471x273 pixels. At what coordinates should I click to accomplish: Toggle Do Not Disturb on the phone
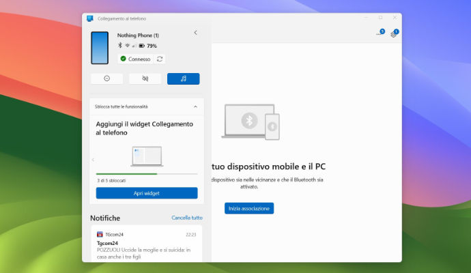click(x=107, y=78)
